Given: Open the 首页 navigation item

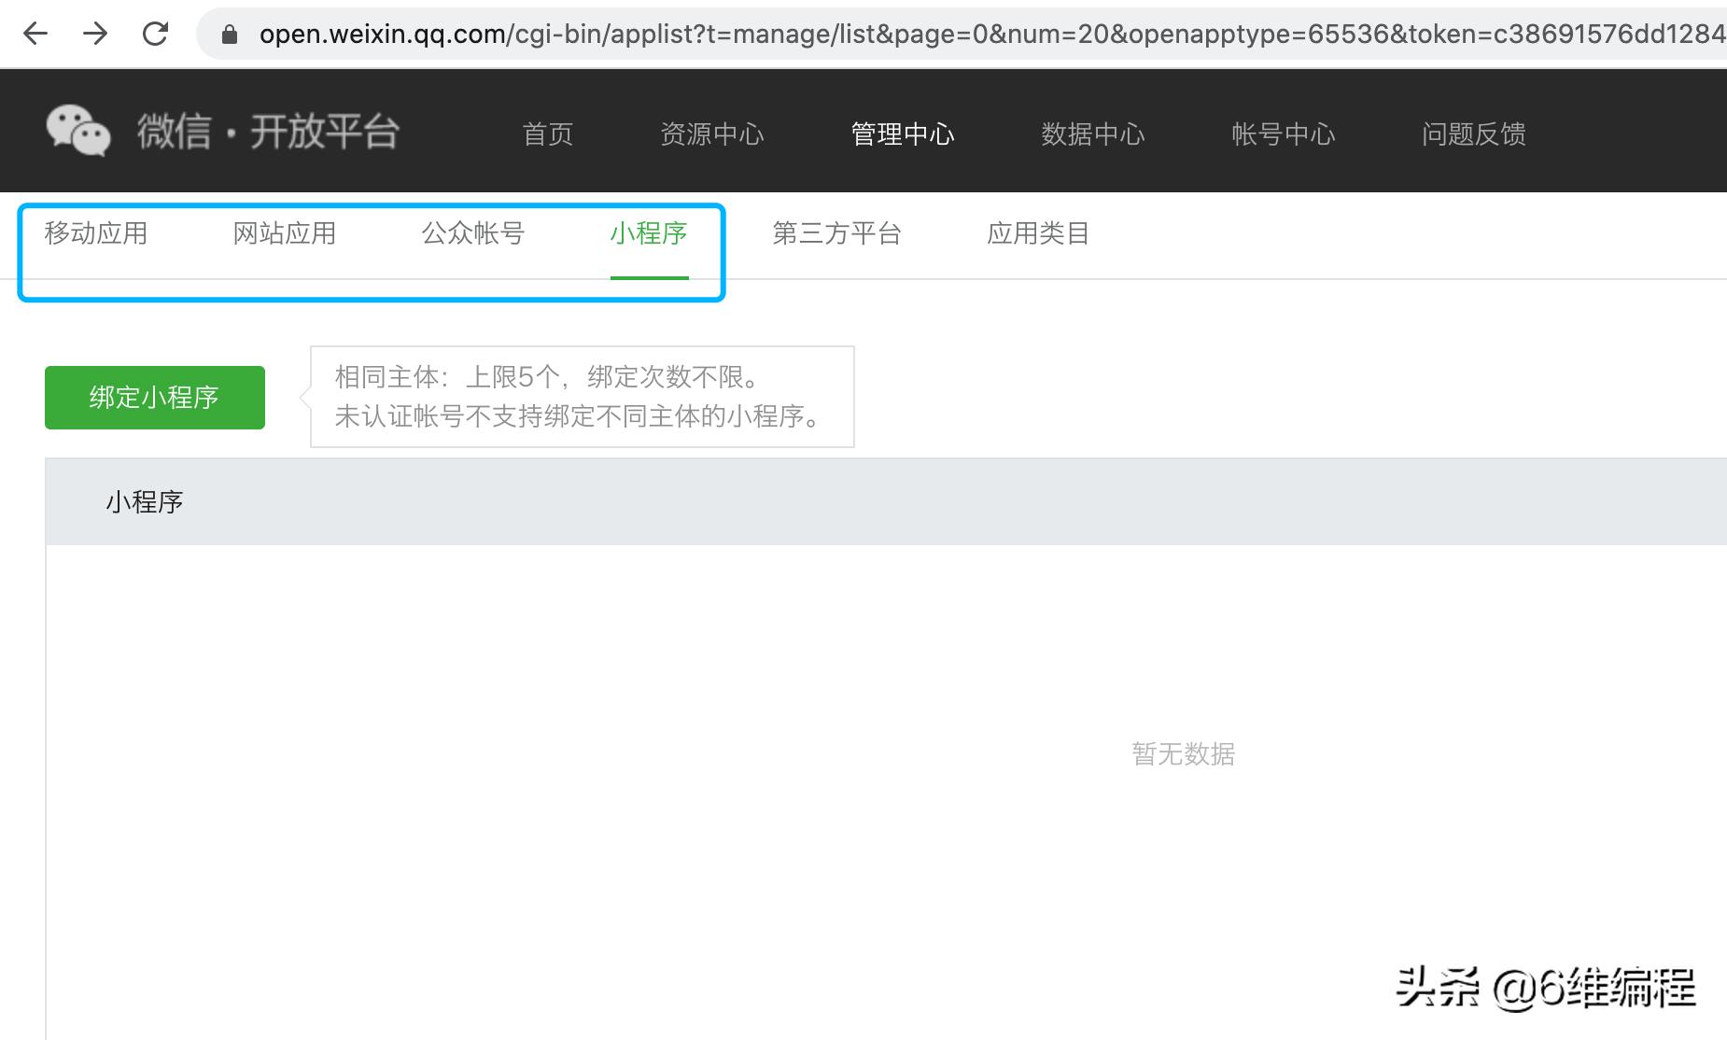Looking at the screenshot, I should click(548, 134).
